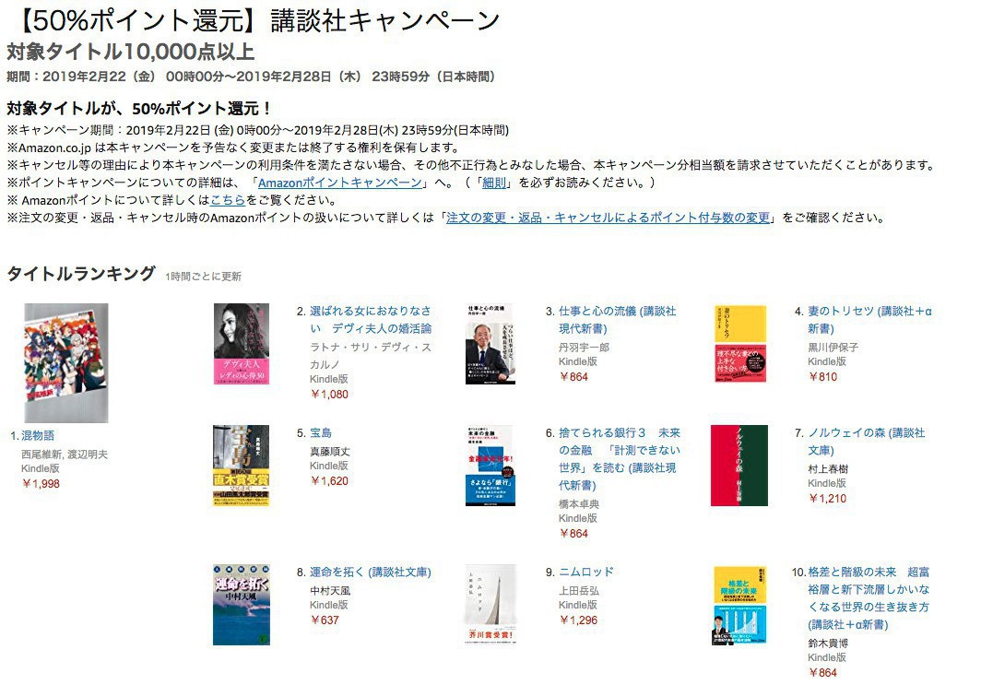Click the デヴィ夫人 book cover image
Viewport: 981px width, 685px height.
click(x=242, y=344)
